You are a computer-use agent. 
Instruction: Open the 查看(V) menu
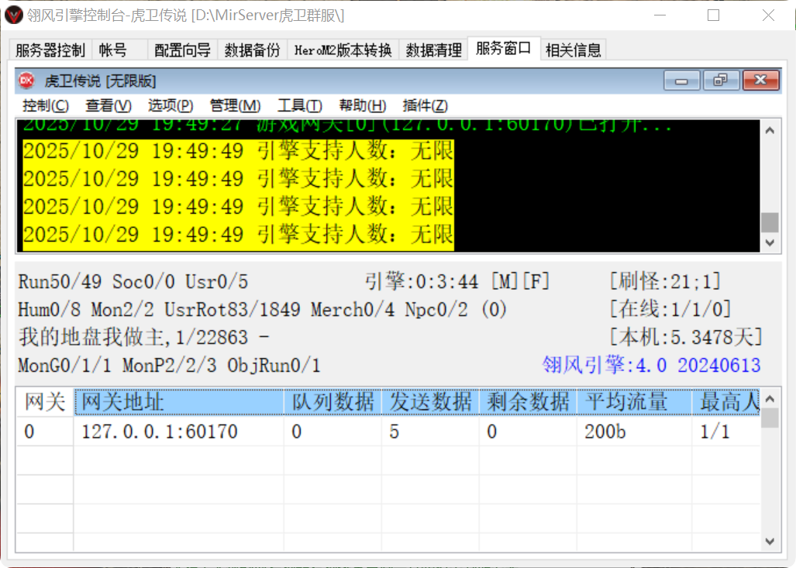pos(107,105)
